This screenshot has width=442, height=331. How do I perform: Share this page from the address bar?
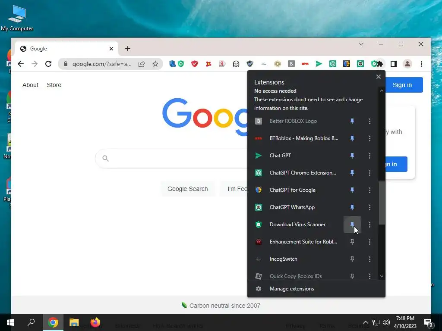[x=142, y=64]
